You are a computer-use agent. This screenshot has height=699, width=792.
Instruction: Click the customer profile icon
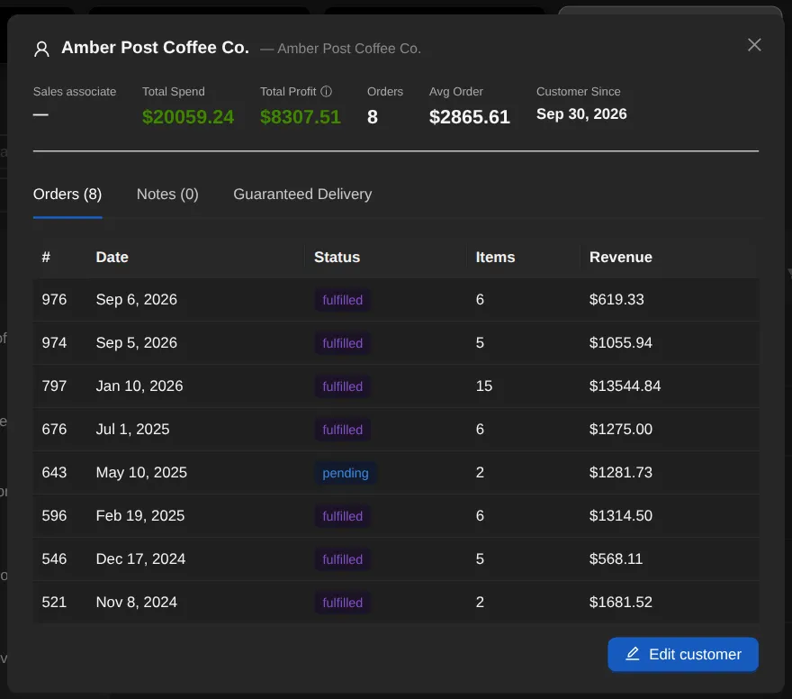click(x=42, y=49)
